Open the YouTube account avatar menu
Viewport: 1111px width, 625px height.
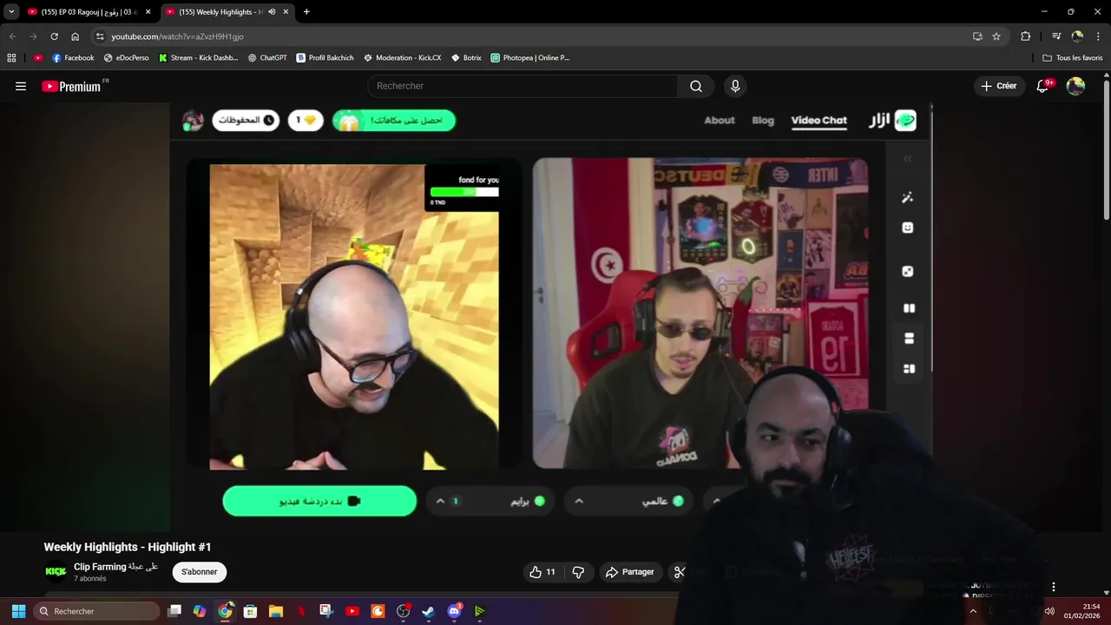tap(1075, 86)
